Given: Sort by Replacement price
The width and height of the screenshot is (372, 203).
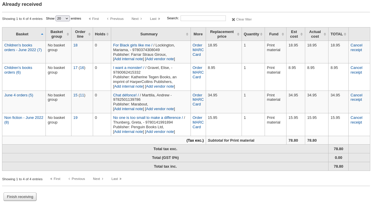Looking at the screenshot, I should click(x=222, y=34).
